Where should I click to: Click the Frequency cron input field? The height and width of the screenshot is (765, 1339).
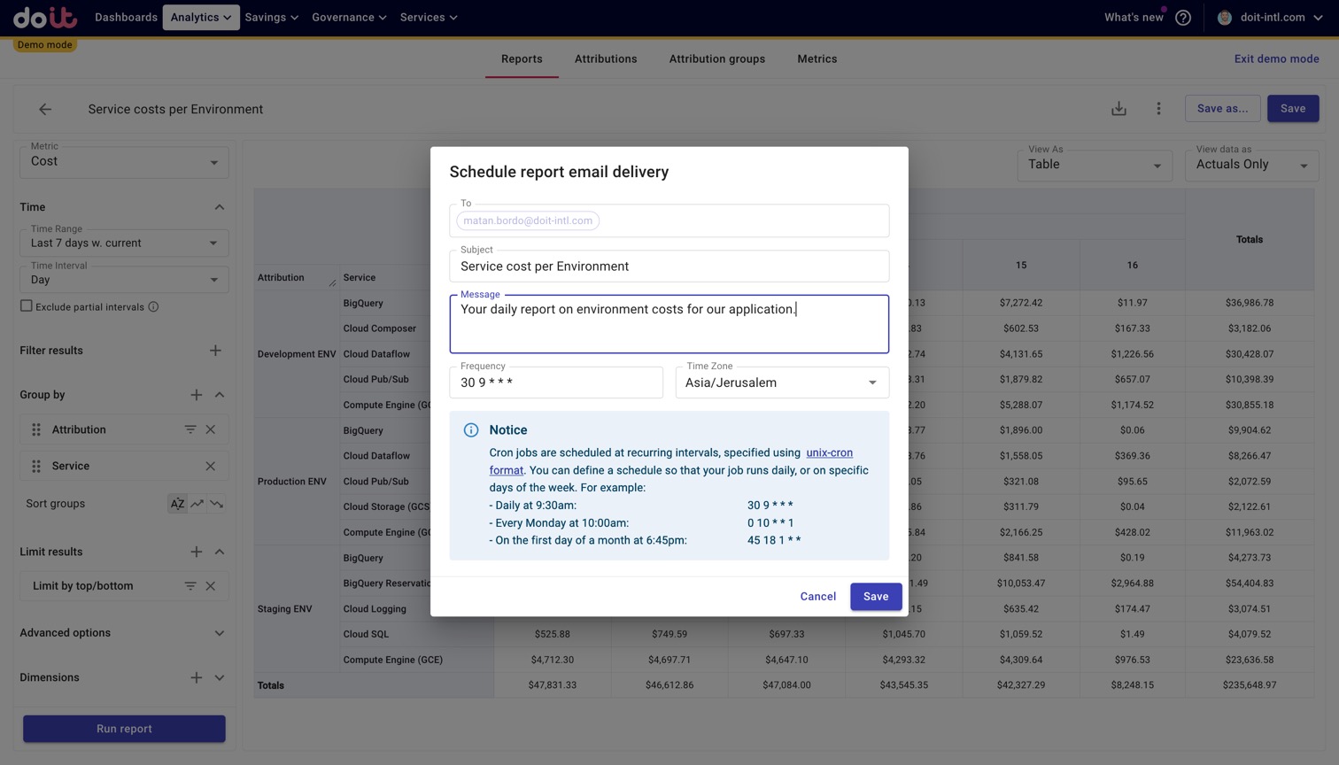click(x=556, y=382)
